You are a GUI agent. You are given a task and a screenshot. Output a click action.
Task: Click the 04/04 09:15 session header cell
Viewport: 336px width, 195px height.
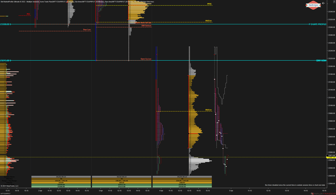(182, 177)
